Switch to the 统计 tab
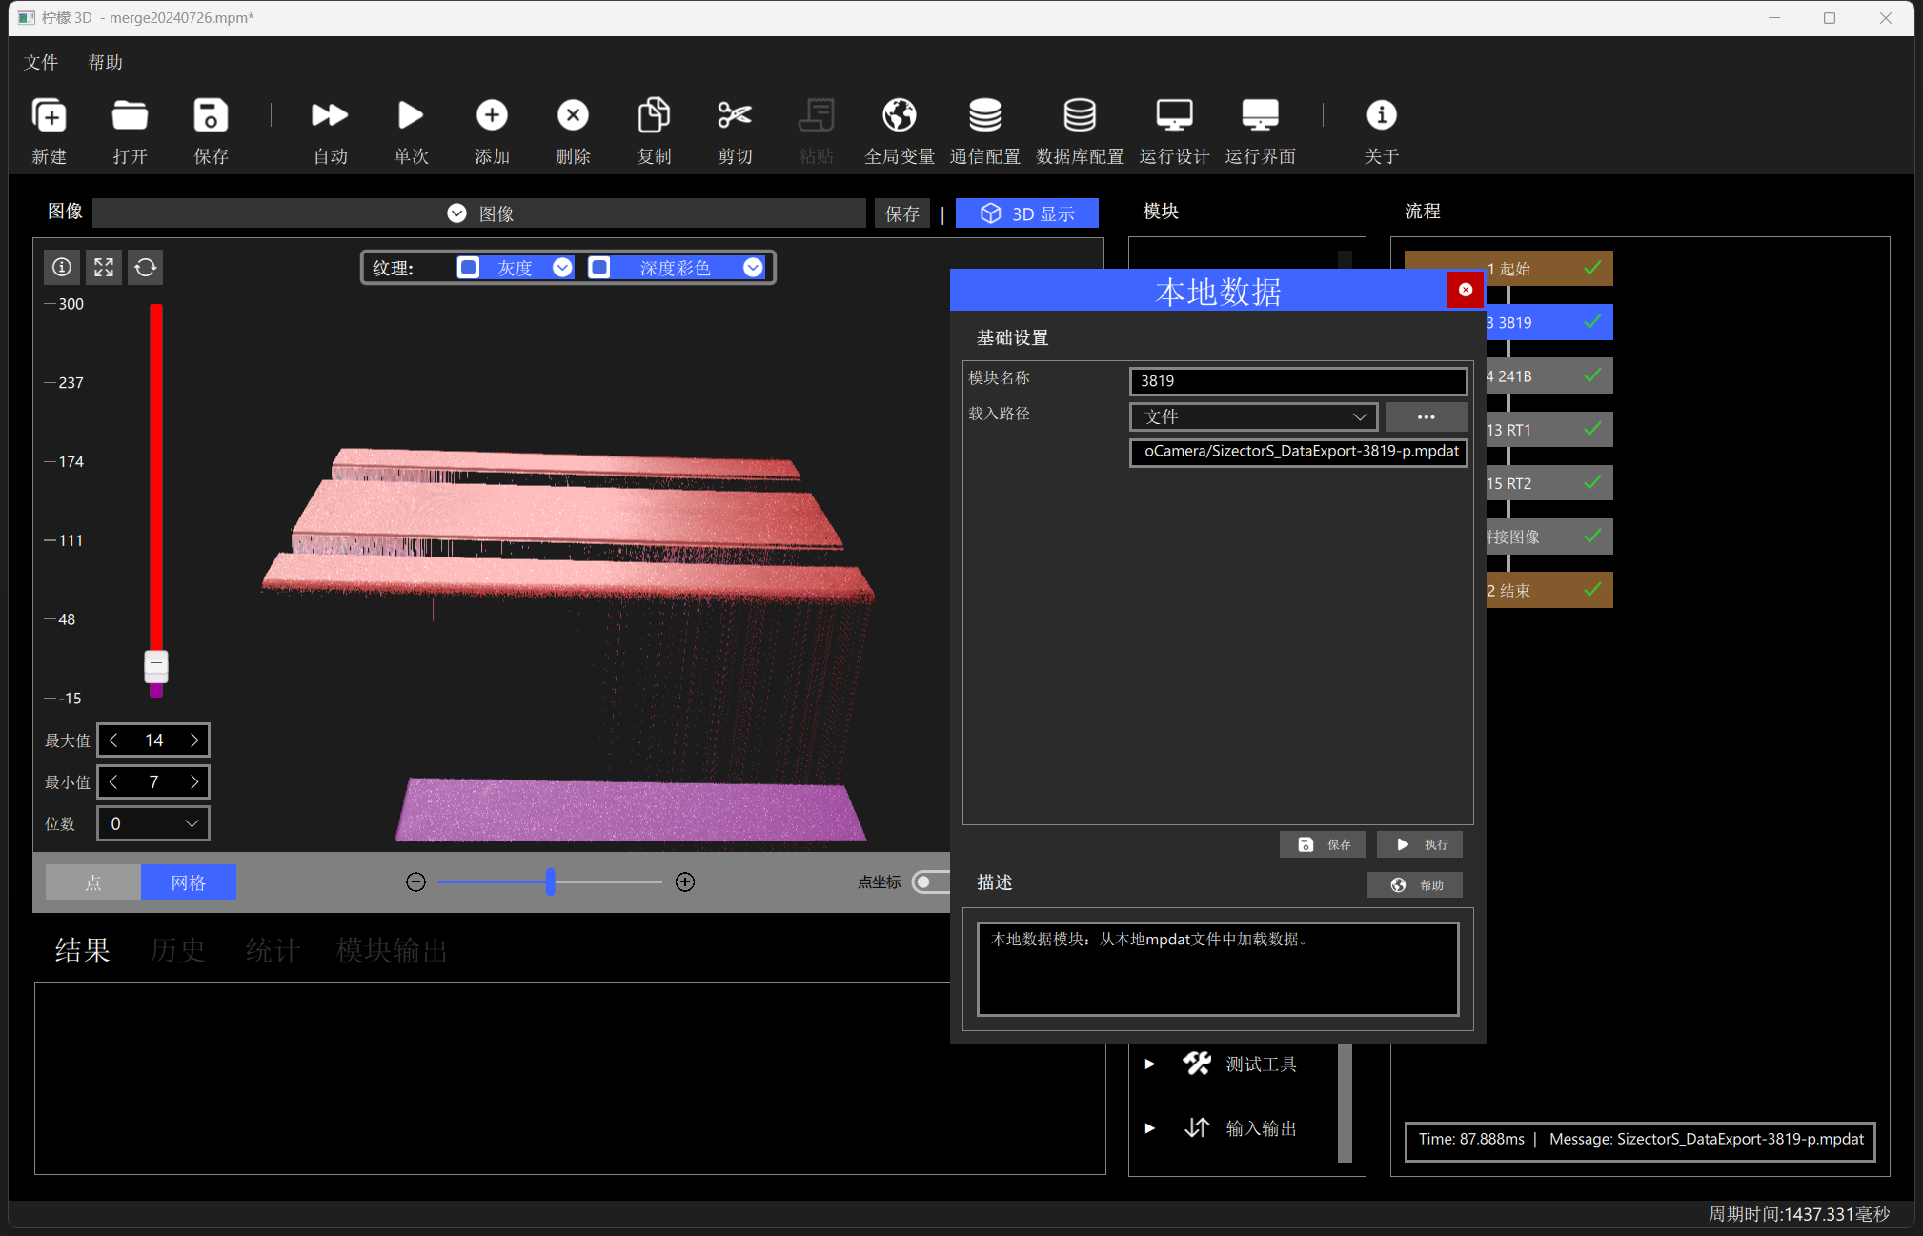This screenshot has height=1236, width=1923. click(273, 950)
